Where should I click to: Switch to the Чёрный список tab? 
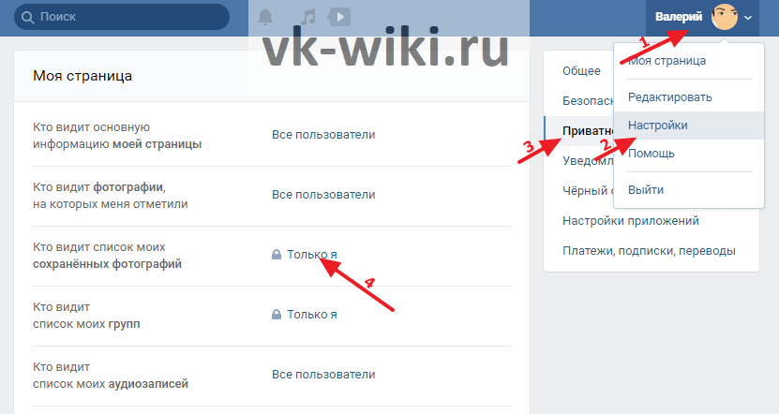pyautogui.click(x=588, y=191)
